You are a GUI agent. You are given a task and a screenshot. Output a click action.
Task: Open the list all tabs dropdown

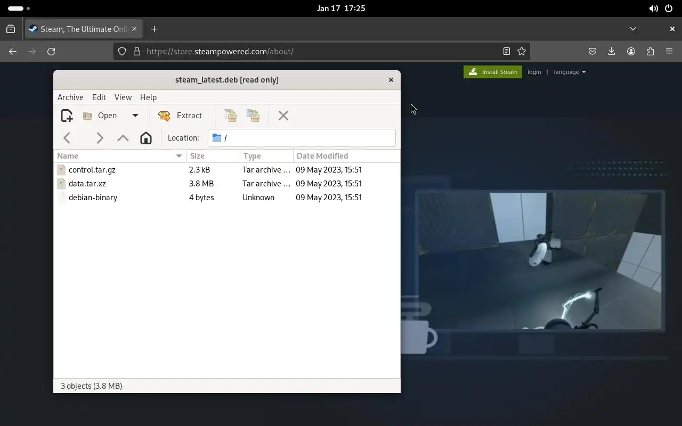click(633, 29)
